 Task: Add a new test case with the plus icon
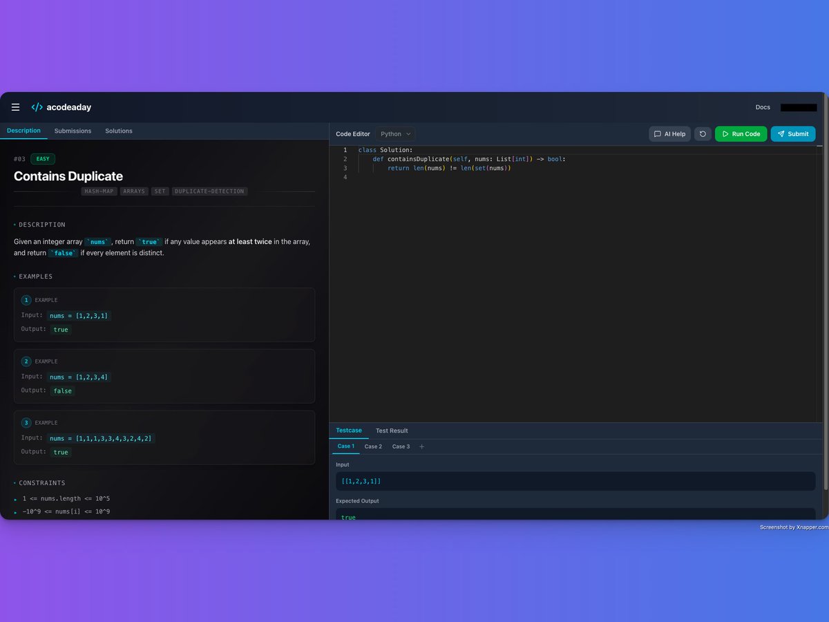(x=421, y=446)
